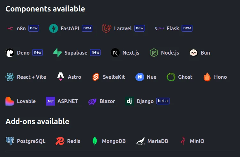Screen dimensions: 240x157
Task: Select the Redis add-on label
Action: (74, 141)
